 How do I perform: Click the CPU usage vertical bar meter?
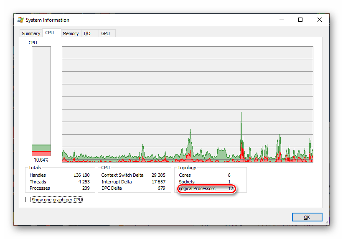(41, 101)
